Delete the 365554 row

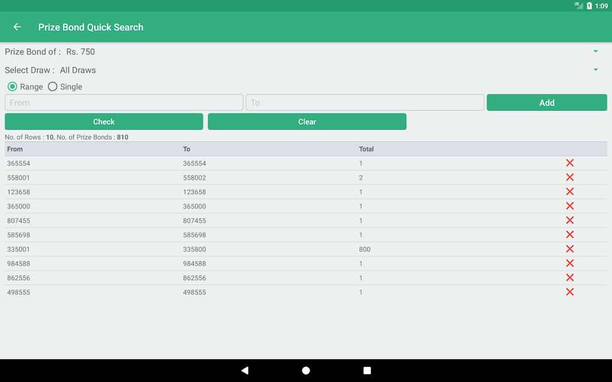(x=570, y=163)
